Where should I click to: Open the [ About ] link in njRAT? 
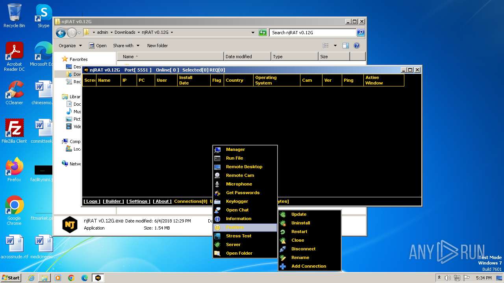pos(162,201)
